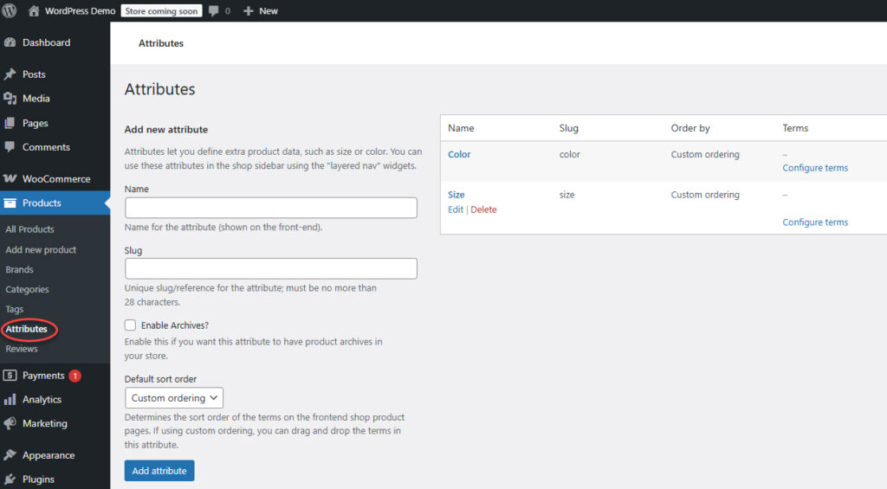Click the attribute Slug input field
This screenshot has width=887, height=489.
271,268
